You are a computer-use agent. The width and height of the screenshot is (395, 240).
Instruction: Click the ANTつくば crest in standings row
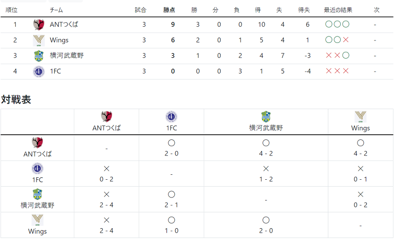tap(39, 24)
